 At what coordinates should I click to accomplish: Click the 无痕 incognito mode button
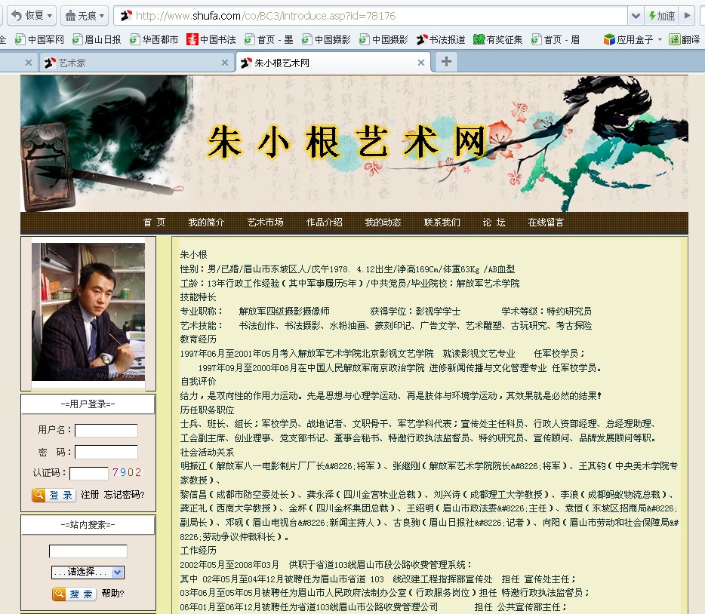click(x=80, y=15)
